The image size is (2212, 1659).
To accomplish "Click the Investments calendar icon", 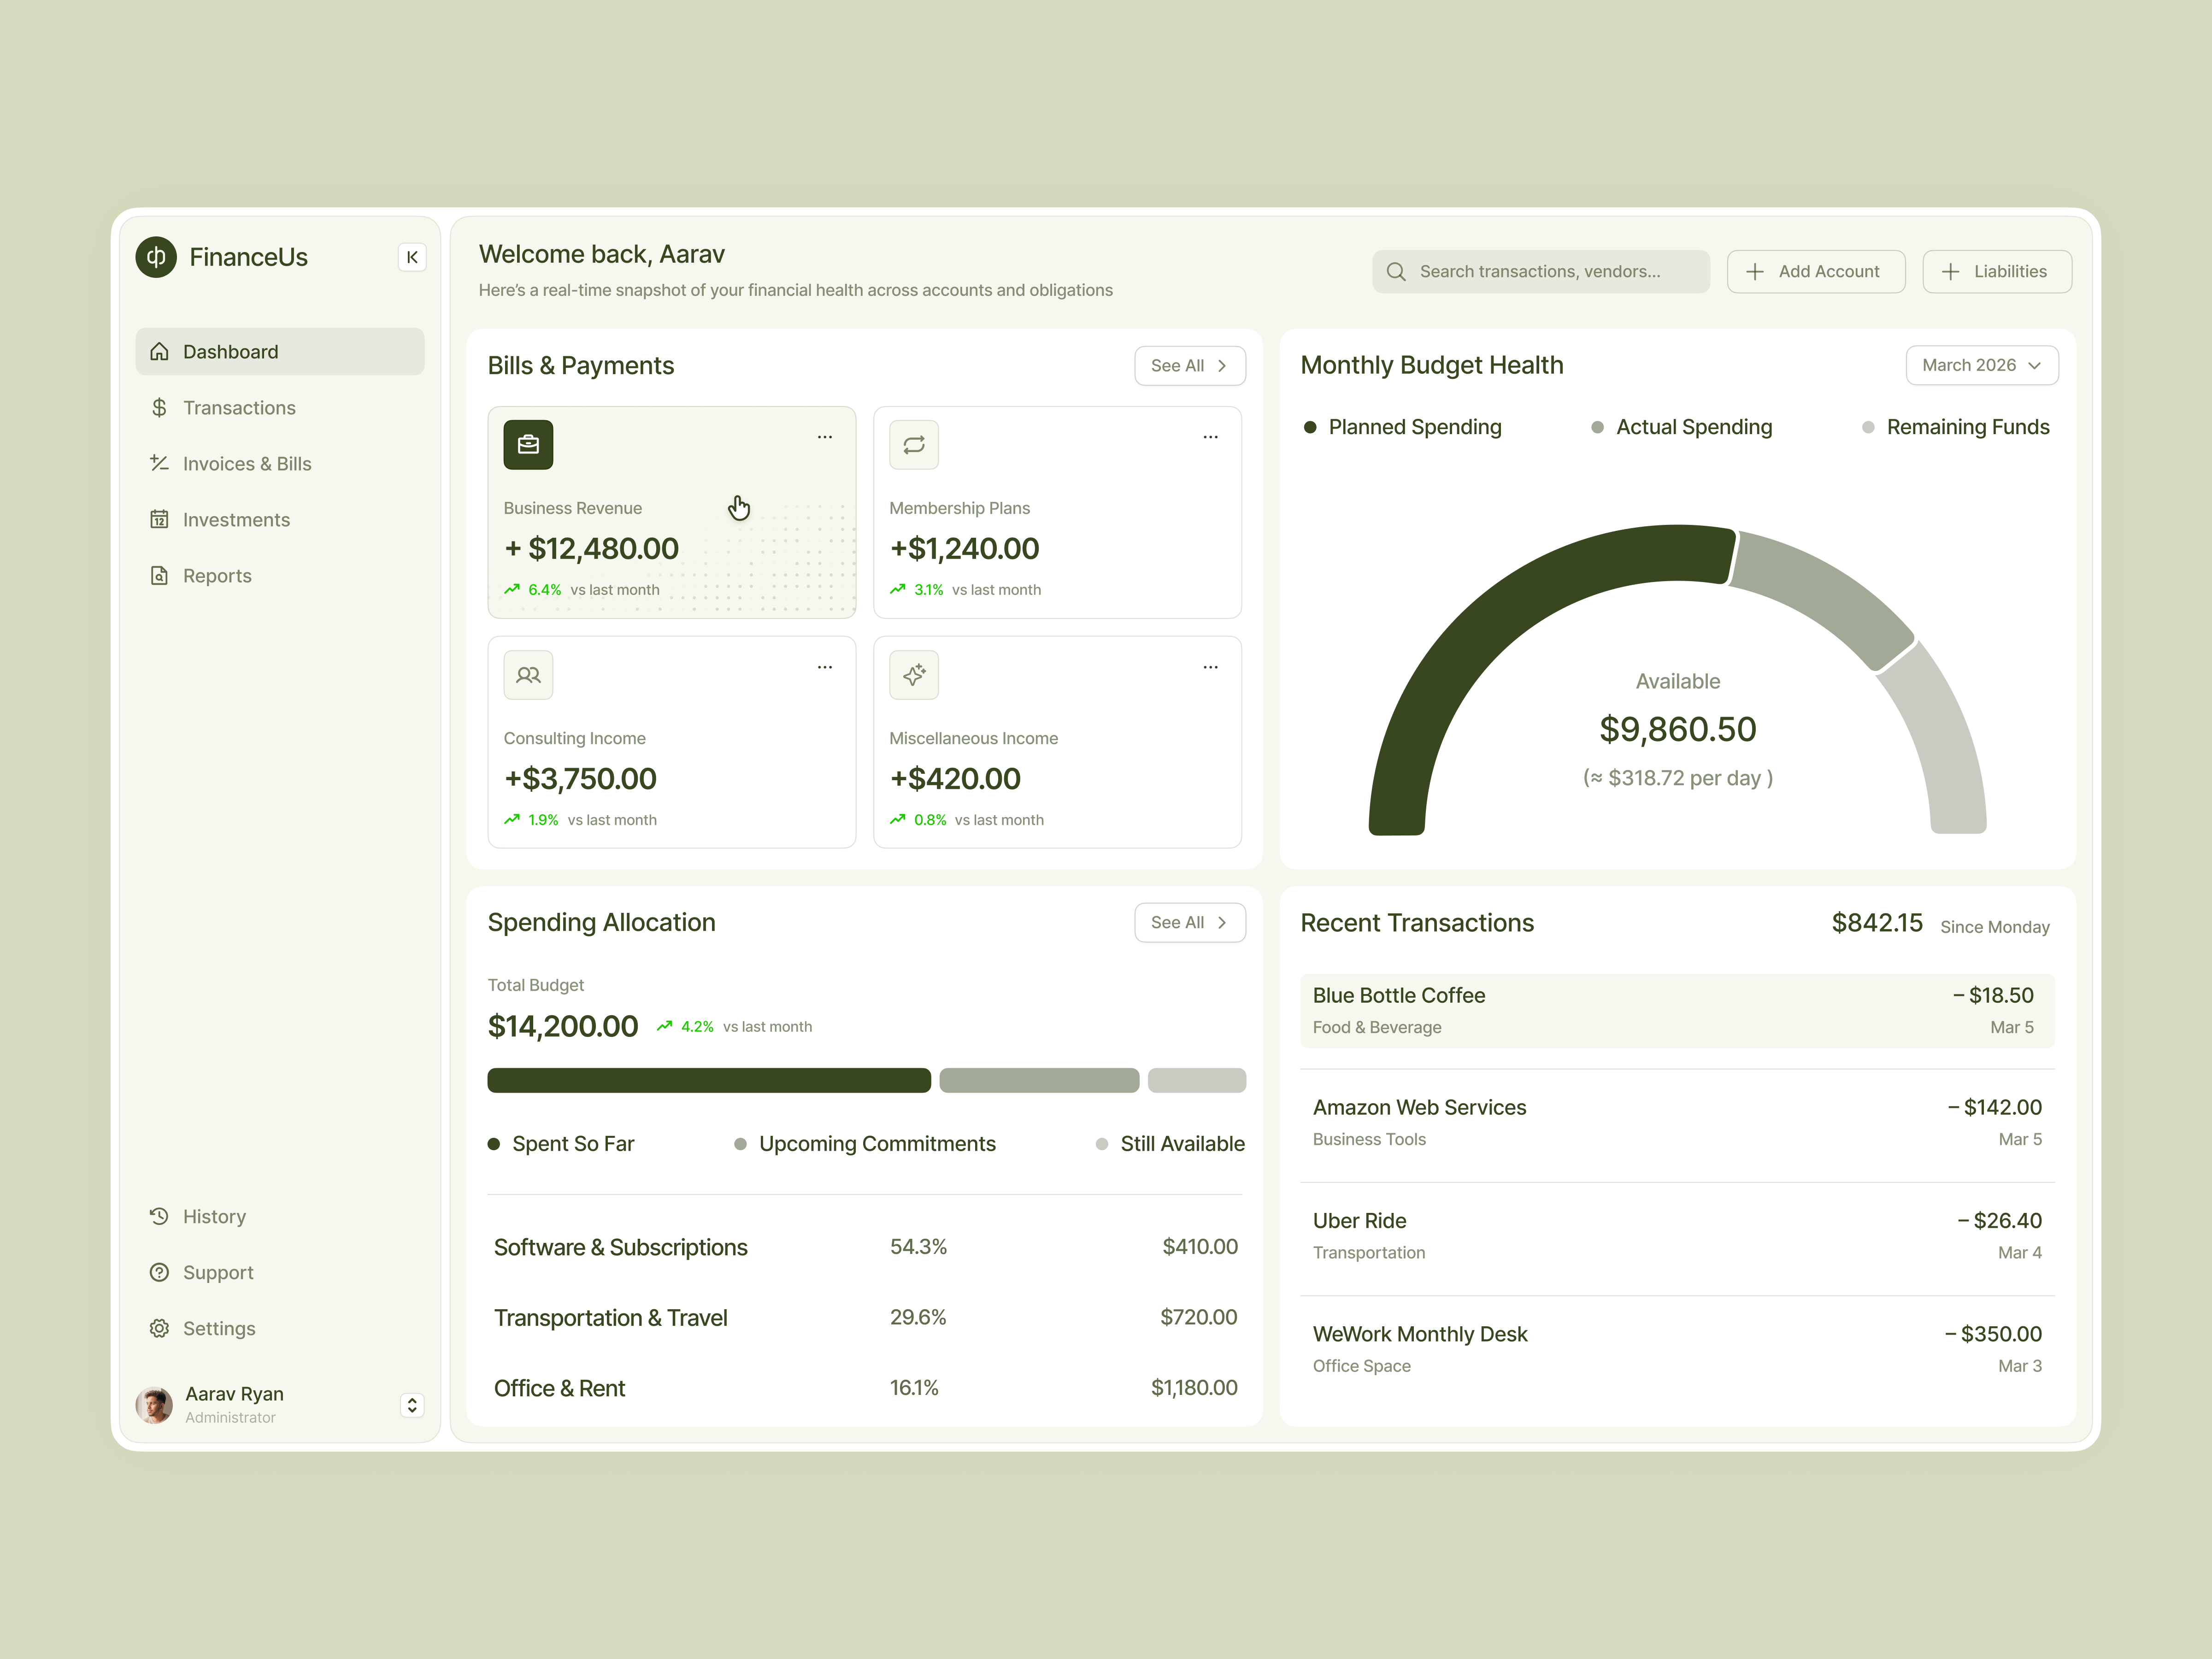I will 160,519.
